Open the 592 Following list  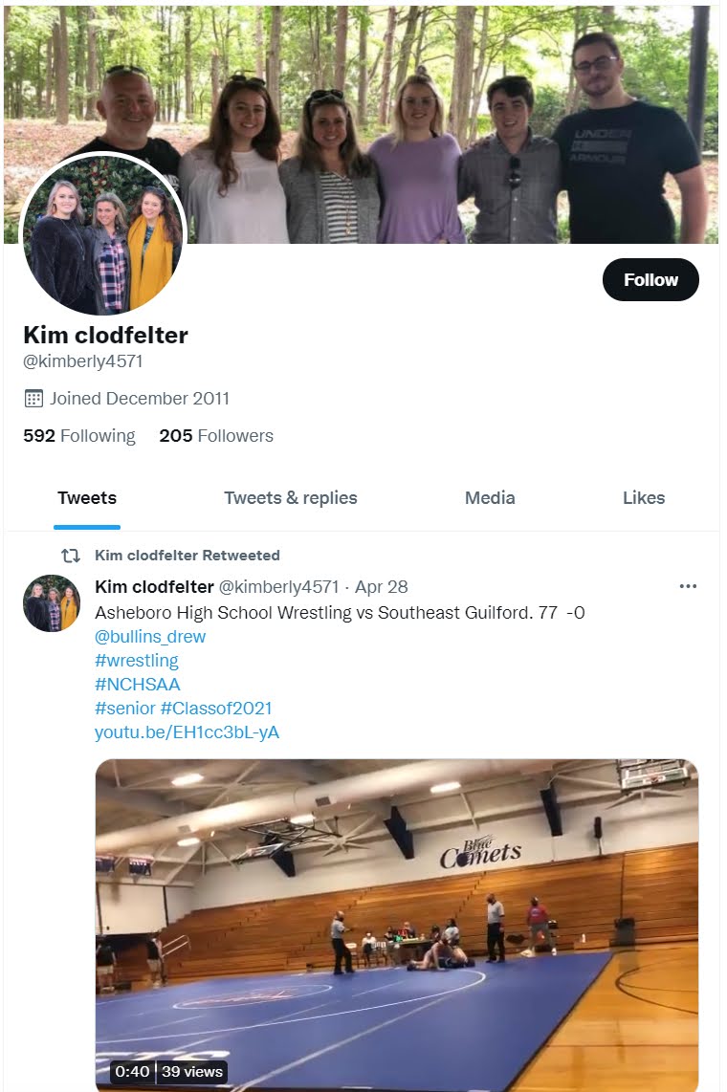(79, 436)
